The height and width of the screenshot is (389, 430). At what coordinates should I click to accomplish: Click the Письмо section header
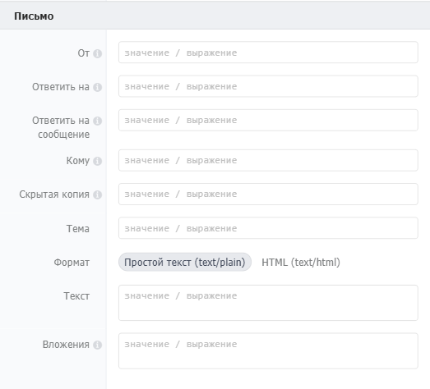tap(34, 16)
